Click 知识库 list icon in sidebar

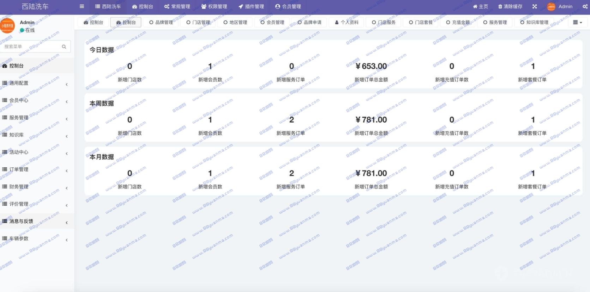click(x=5, y=135)
